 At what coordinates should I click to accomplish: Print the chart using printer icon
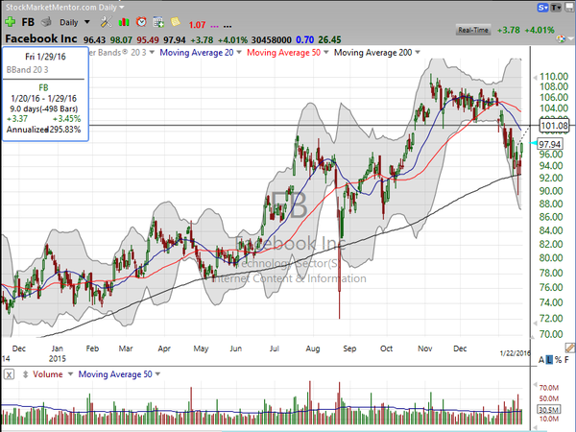coord(46,22)
